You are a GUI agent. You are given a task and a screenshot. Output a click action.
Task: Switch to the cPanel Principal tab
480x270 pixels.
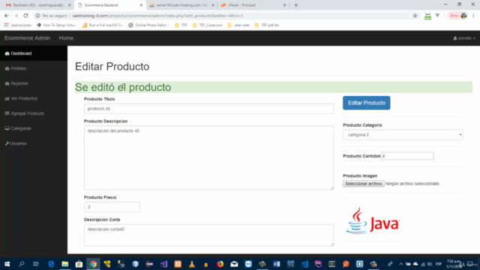253,5
